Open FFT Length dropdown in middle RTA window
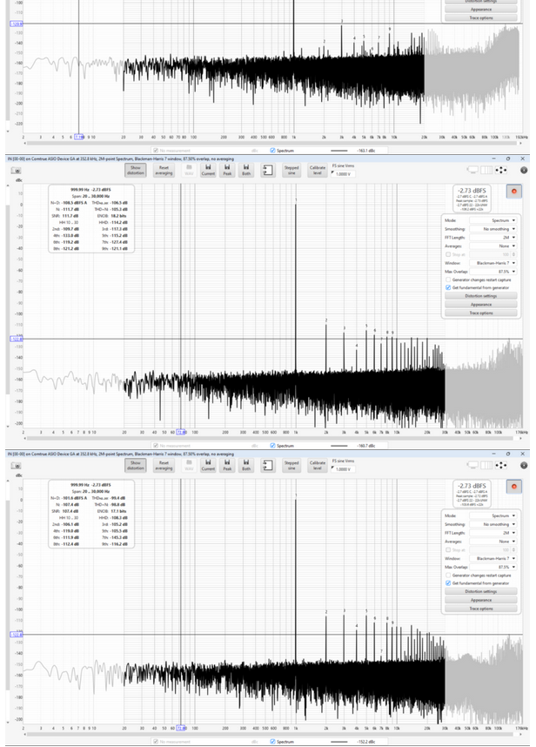536x747 pixels. click(x=493, y=238)
